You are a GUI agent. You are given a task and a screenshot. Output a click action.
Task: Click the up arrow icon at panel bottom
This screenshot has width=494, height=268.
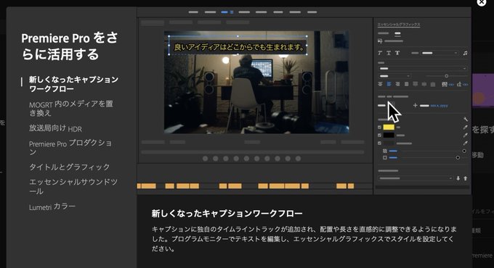pos(466,178)
